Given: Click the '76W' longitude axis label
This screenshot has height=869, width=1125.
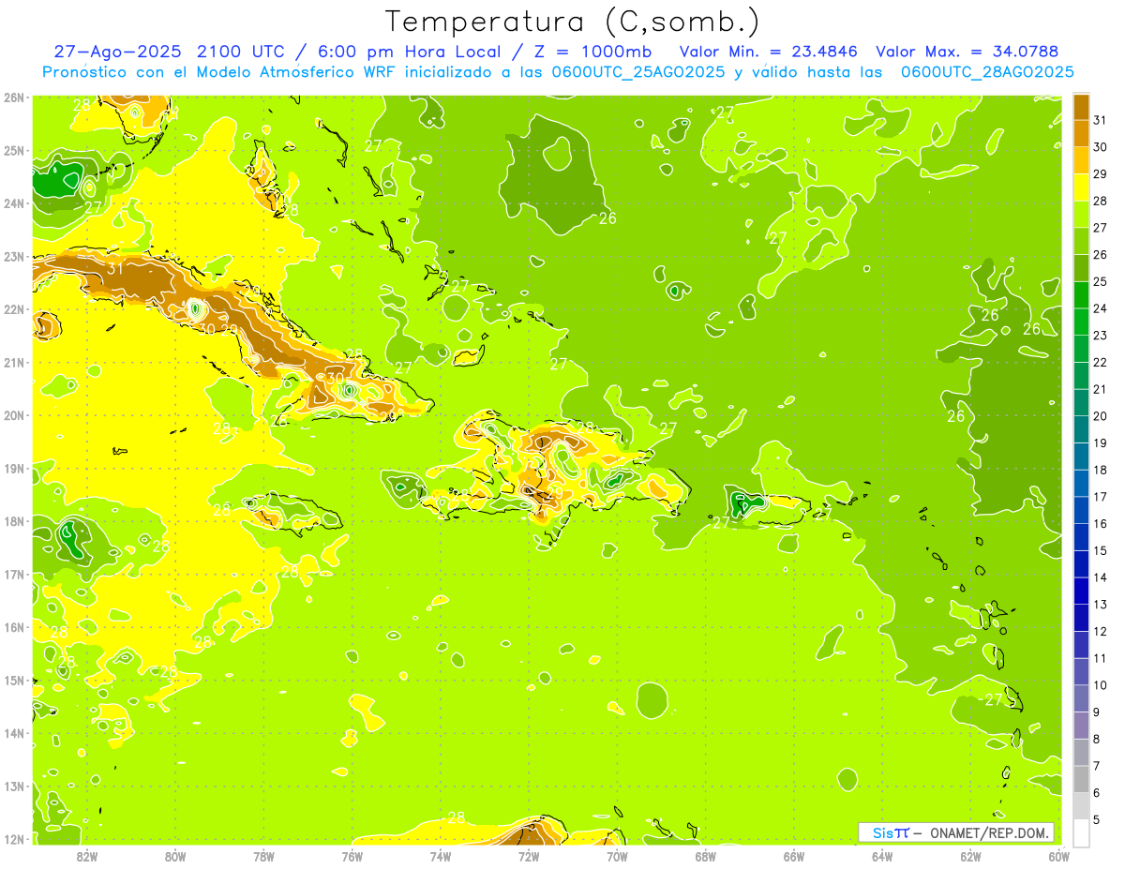Looking at the screenshot, I should [352, 856].
